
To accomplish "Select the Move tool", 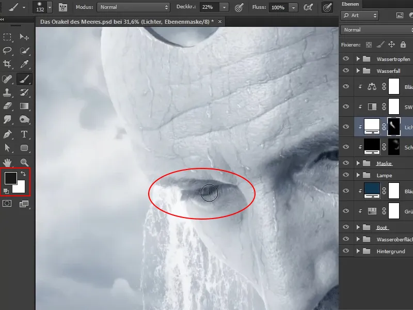I will point(24,37).
